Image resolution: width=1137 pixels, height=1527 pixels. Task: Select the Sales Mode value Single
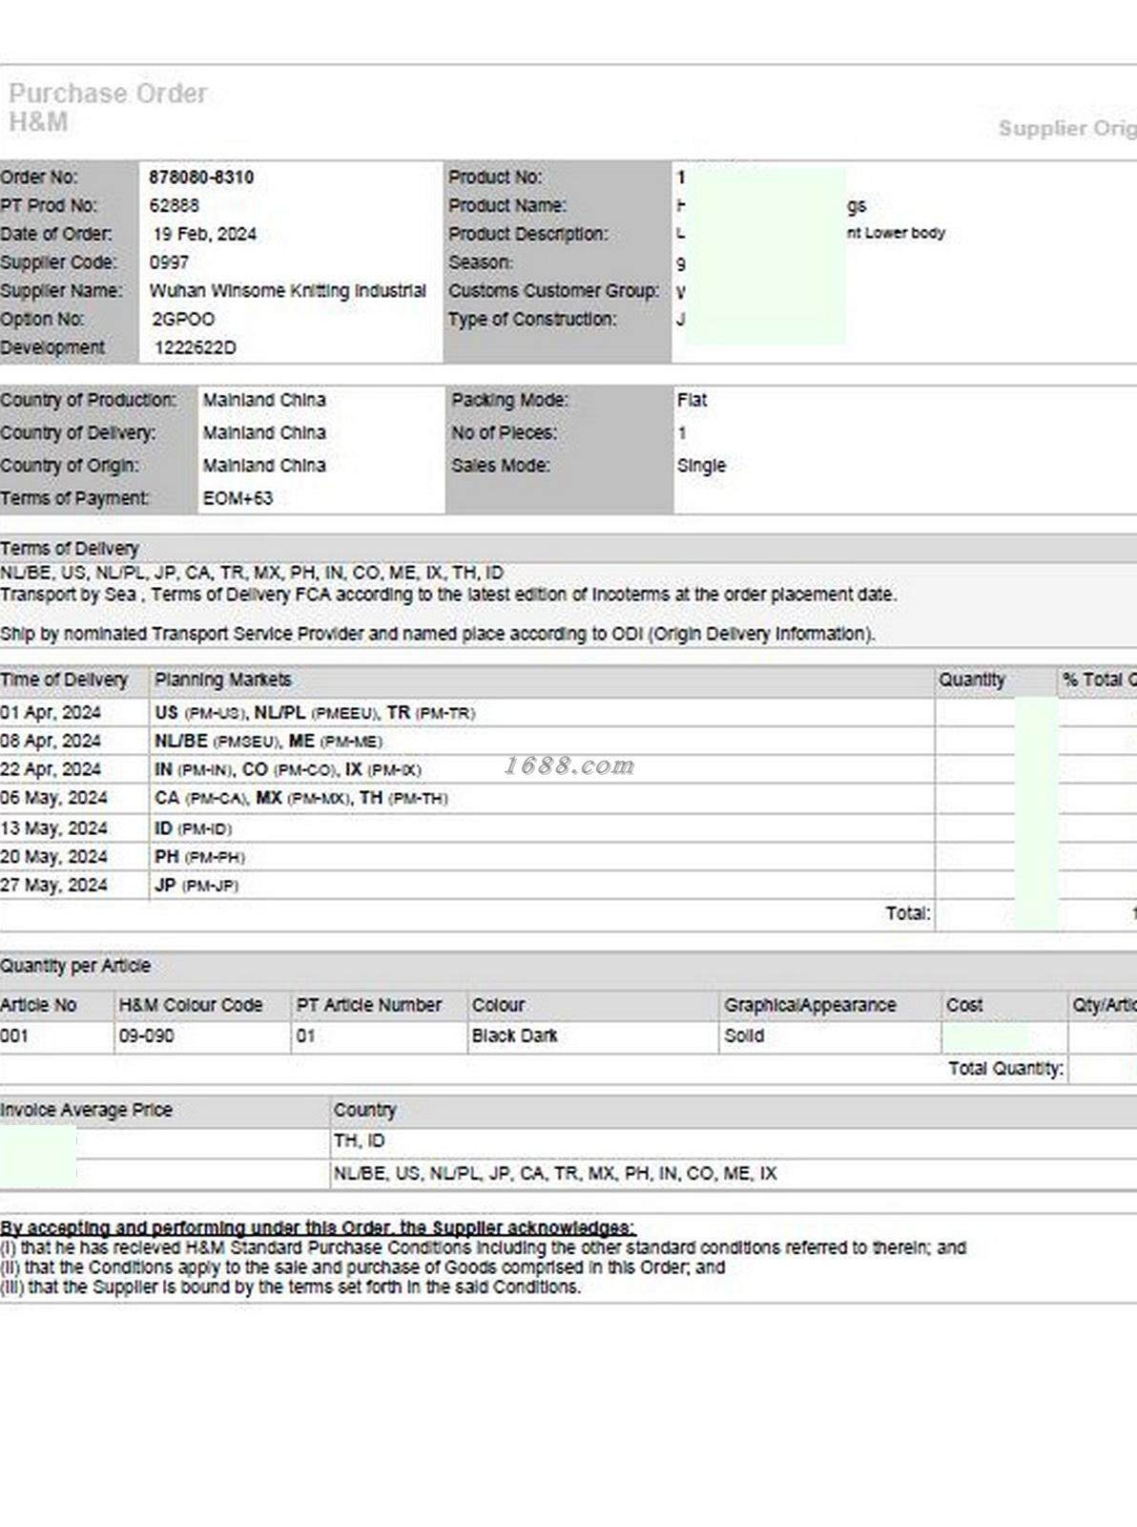(x=701, y=465)
